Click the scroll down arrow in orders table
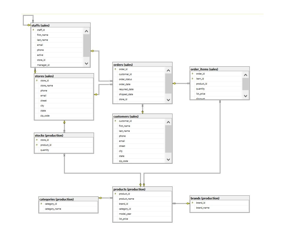This screenshot has width=287, height=242. [168, 100]
